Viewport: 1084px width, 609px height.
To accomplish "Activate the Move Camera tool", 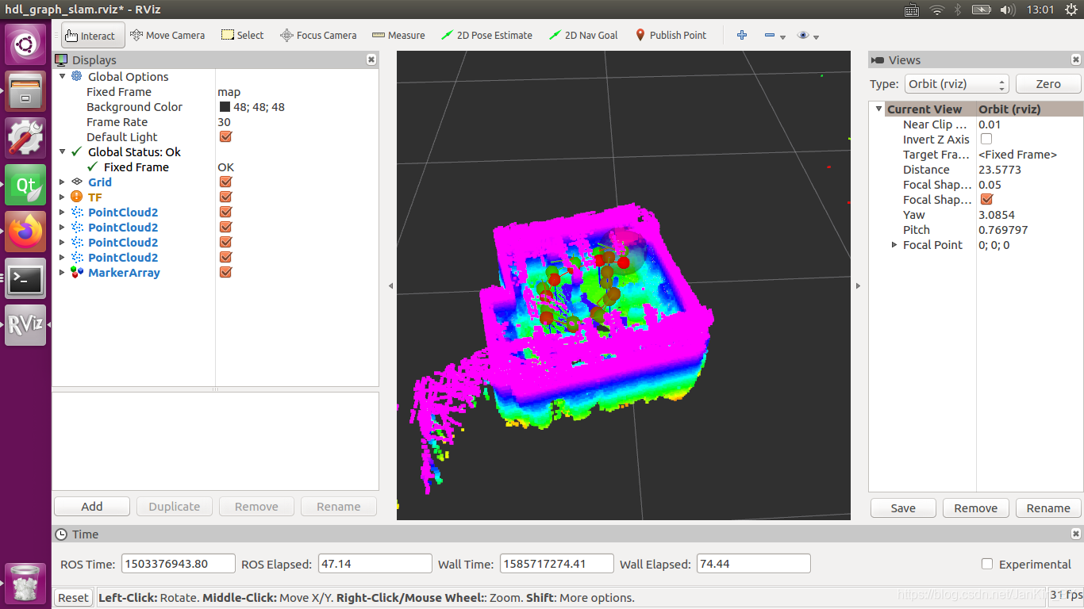I will tap(167, 35).
